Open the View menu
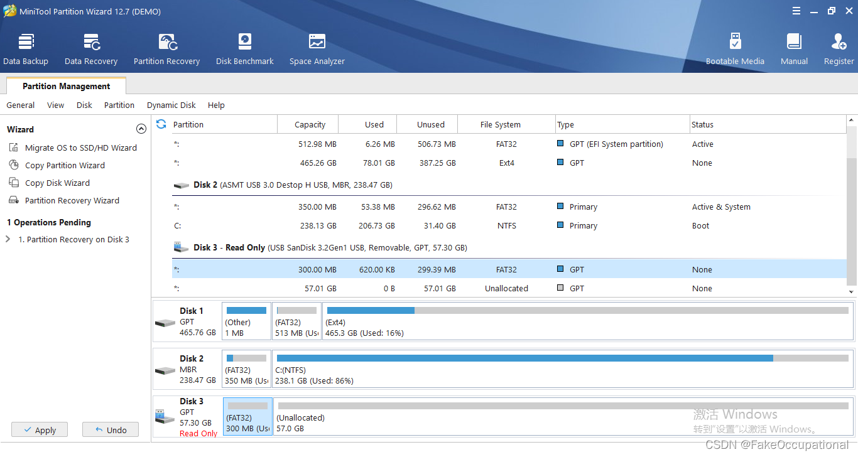The width and height of the screenshot is (858, 457). 55,105
